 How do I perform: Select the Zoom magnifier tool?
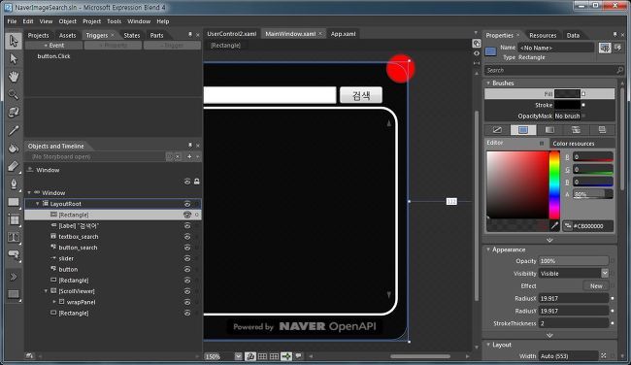[14, 94]
